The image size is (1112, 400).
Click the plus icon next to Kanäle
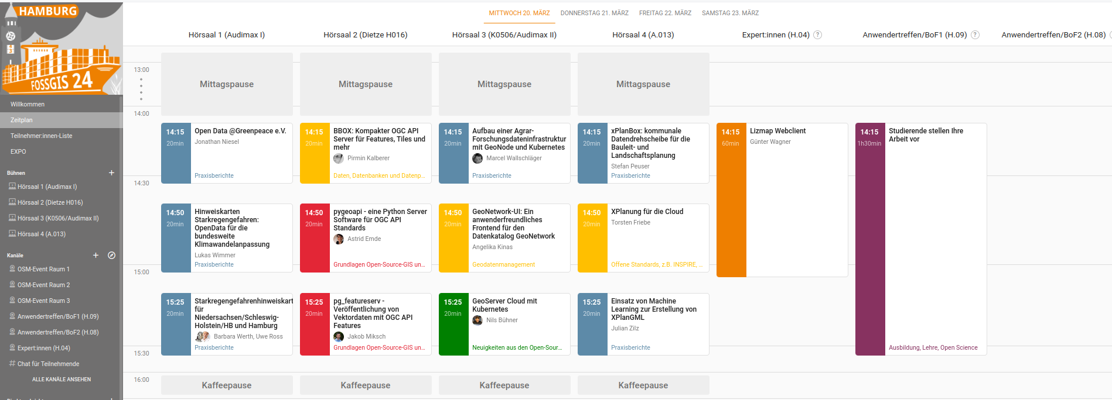click(95, 255)
